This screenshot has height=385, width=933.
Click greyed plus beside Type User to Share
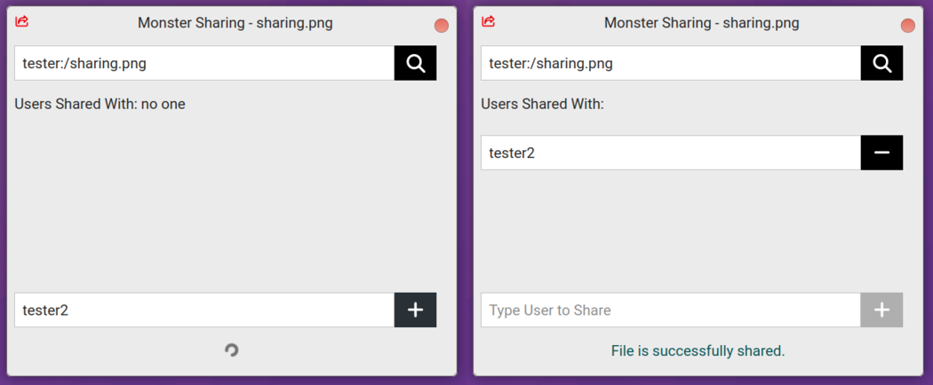pyautogui.click(x=881, y=310)
